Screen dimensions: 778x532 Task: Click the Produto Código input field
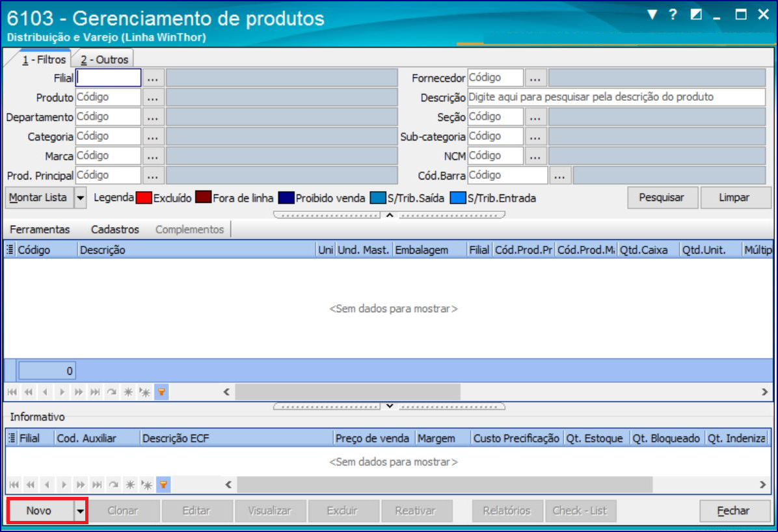pyautogui.click(x=108, y=98)
